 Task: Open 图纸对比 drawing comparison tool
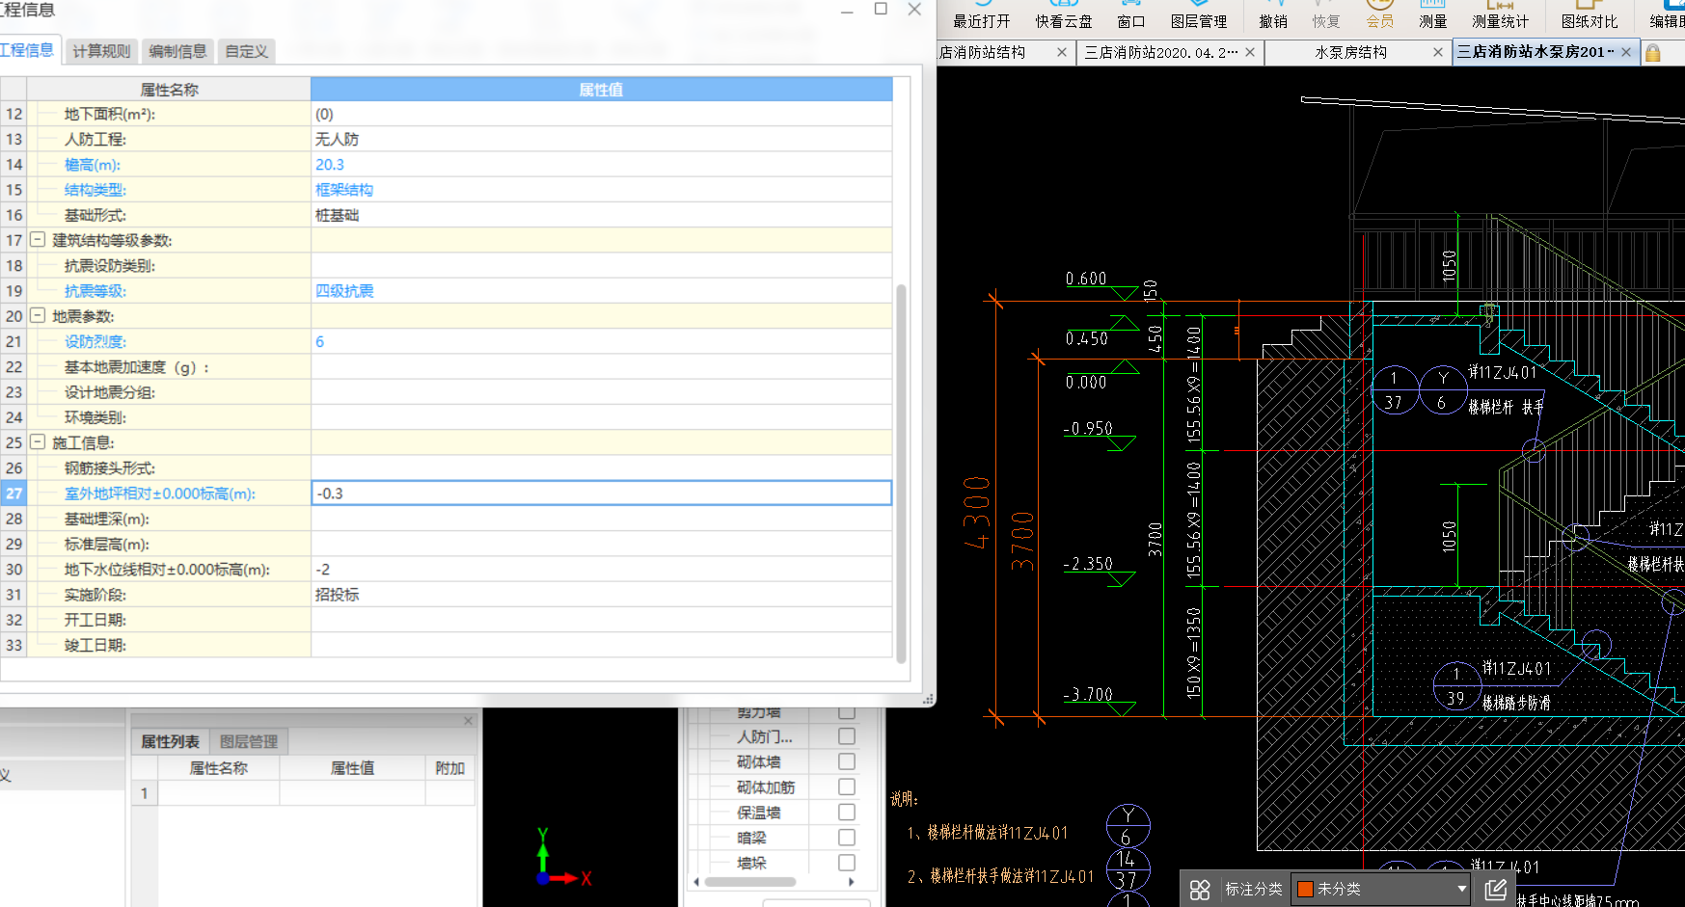pyautogui.click(x=1590, y=15)
